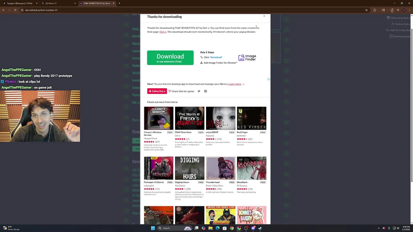This screenshot has width=413, height=232.
Task: Open the Dot-e creator page link
Action: (x=163, y=32)
